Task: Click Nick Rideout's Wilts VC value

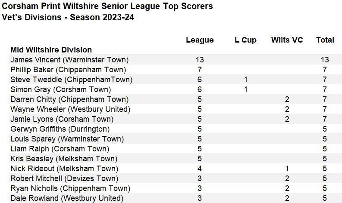Action: tap(287, 169)
